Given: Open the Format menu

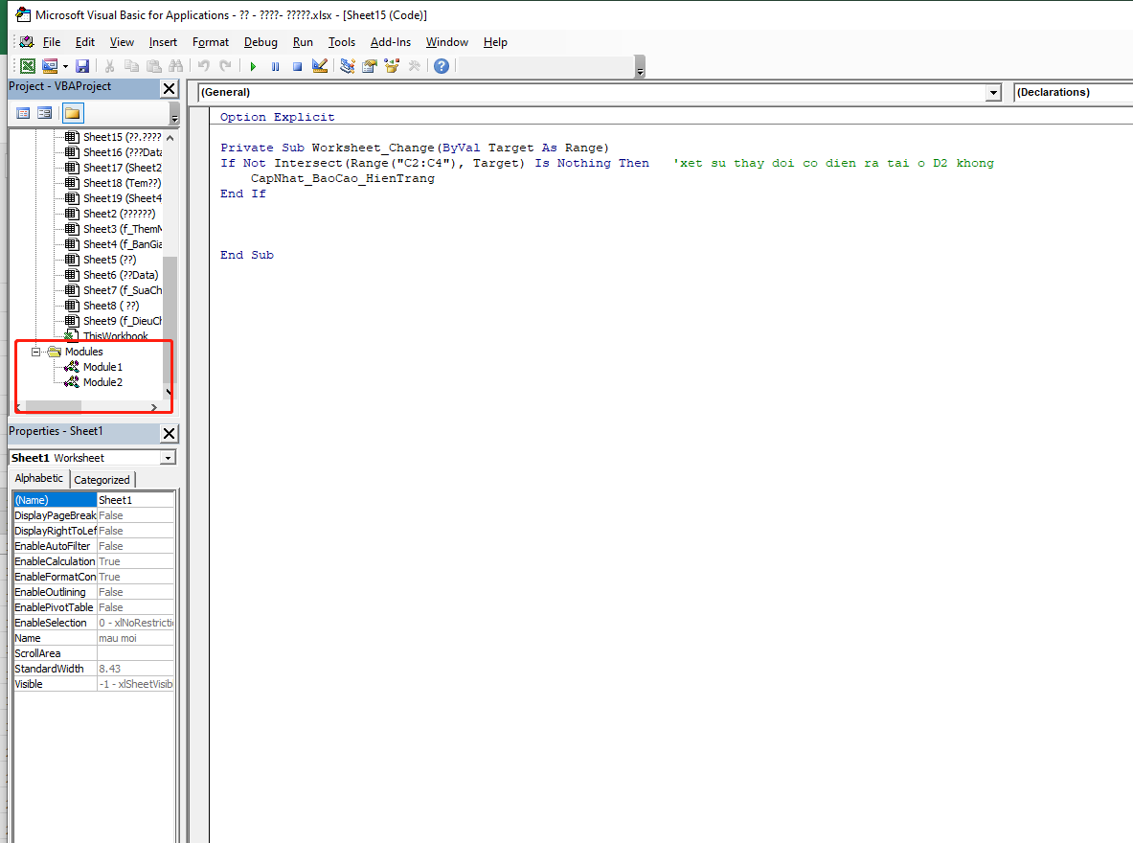Looking at the screenshot, I should click(211, 42).
